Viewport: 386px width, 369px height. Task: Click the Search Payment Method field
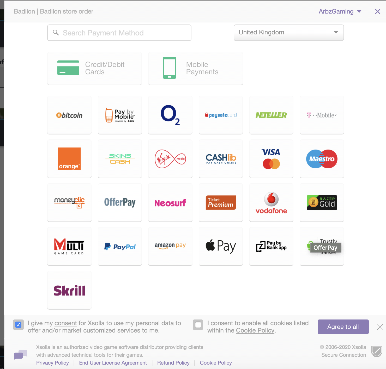[x=119, y=33]
